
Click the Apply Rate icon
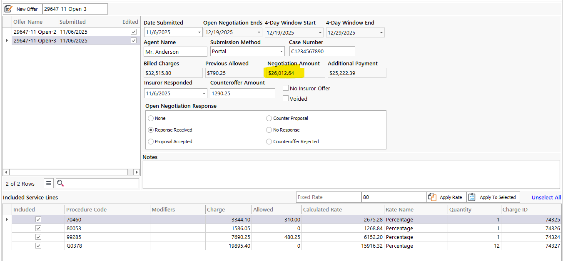433,197
